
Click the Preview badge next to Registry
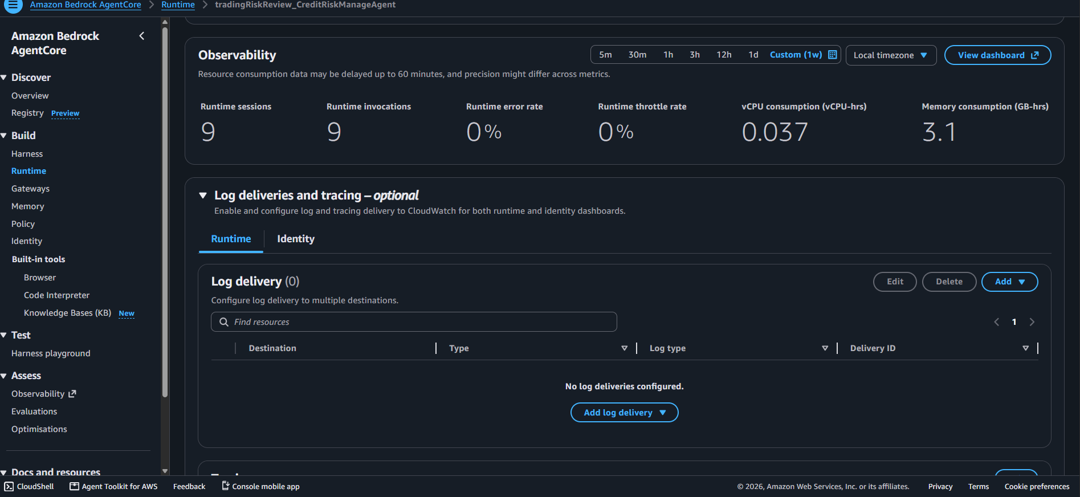coord(65,113)
